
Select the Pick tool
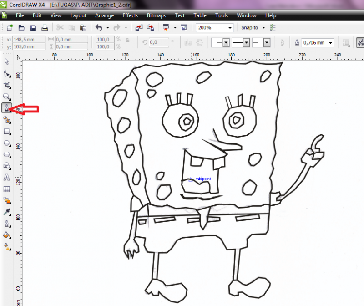[7, 61]
